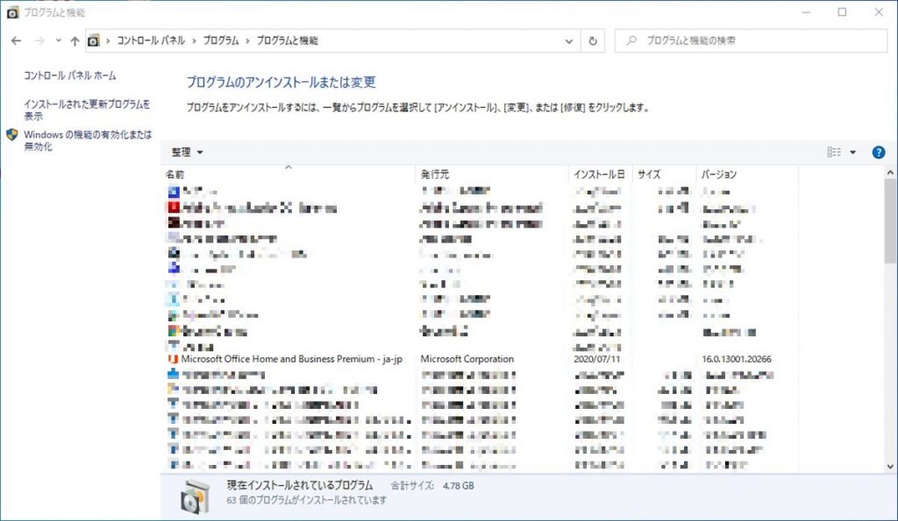This screenshot has height=521, width=898.
Task: Sort by 発行元 column header
Action: [492, 174]
